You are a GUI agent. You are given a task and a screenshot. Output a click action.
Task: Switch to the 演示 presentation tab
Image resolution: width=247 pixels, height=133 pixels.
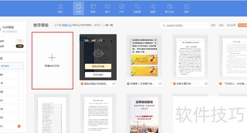[x=107, y=8]
